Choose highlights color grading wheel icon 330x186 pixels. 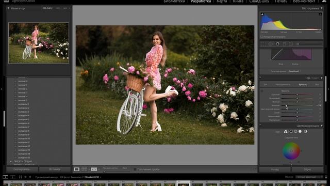tap(300, 131)
